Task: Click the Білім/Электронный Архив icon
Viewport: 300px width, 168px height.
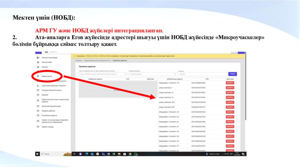Action: pyautogui.click(x=38, y=106)
